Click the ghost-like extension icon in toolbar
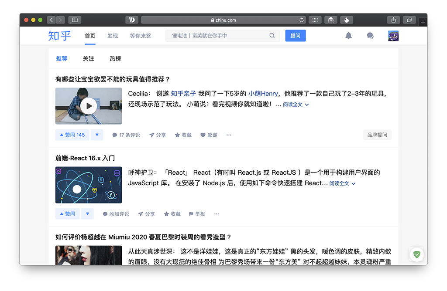 pyautogui.click(x=331, y=20)
